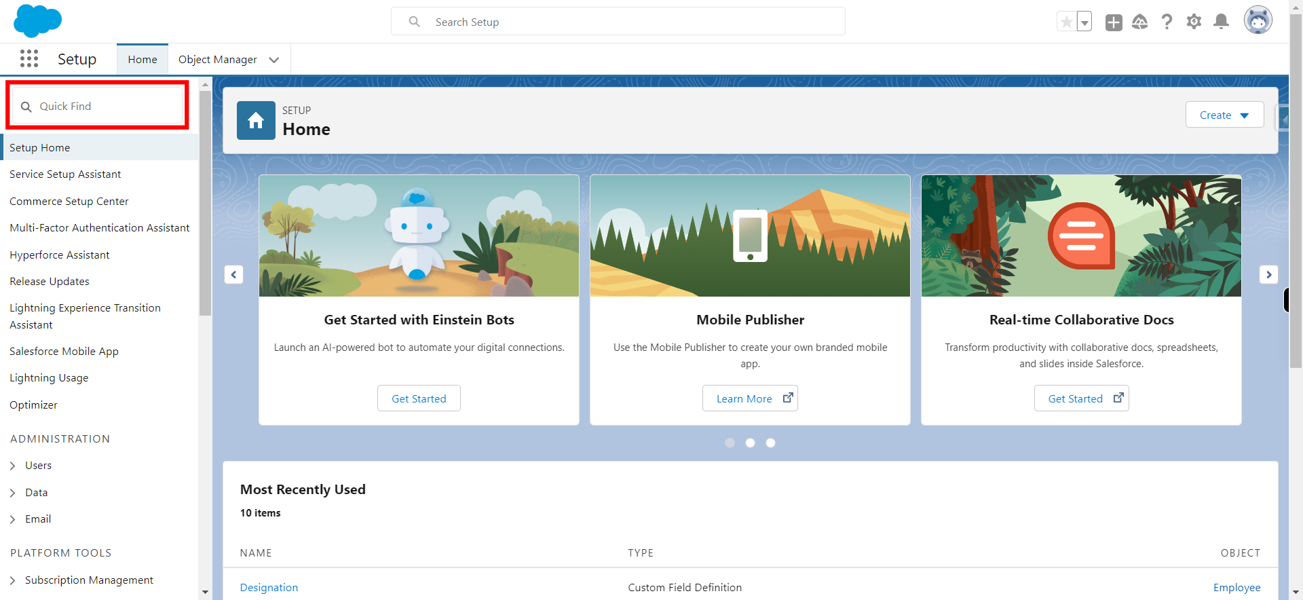Expand the Subscription Management chevron
This screenshot has height=600, width=1303.
13,580
